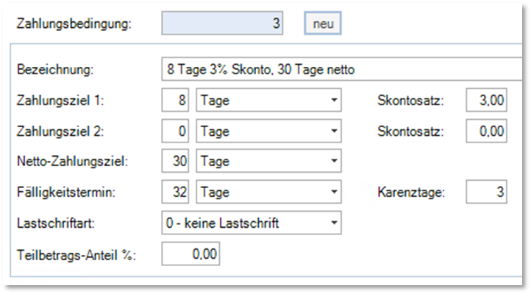The width and height of the screenshot is (531, 294).
Task: Open the Netto-Zahlungsziel Tage dropdown
Action: (268, 161)
